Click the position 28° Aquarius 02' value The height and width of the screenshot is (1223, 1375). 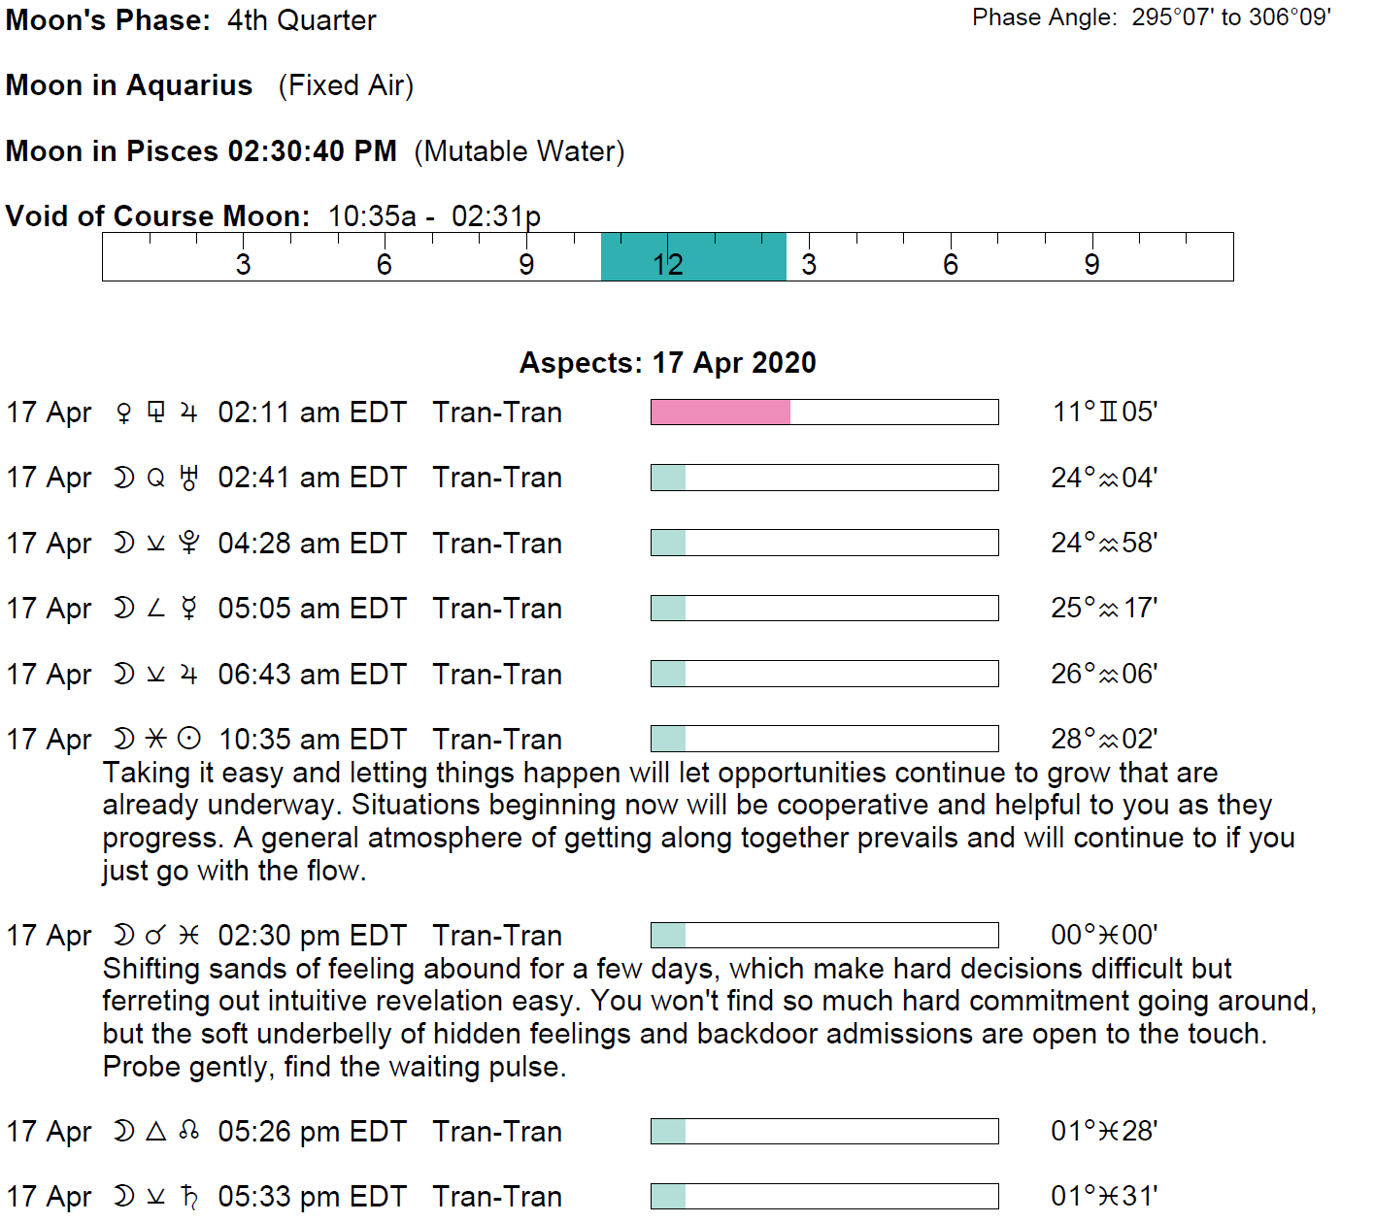click(1104, 740)
